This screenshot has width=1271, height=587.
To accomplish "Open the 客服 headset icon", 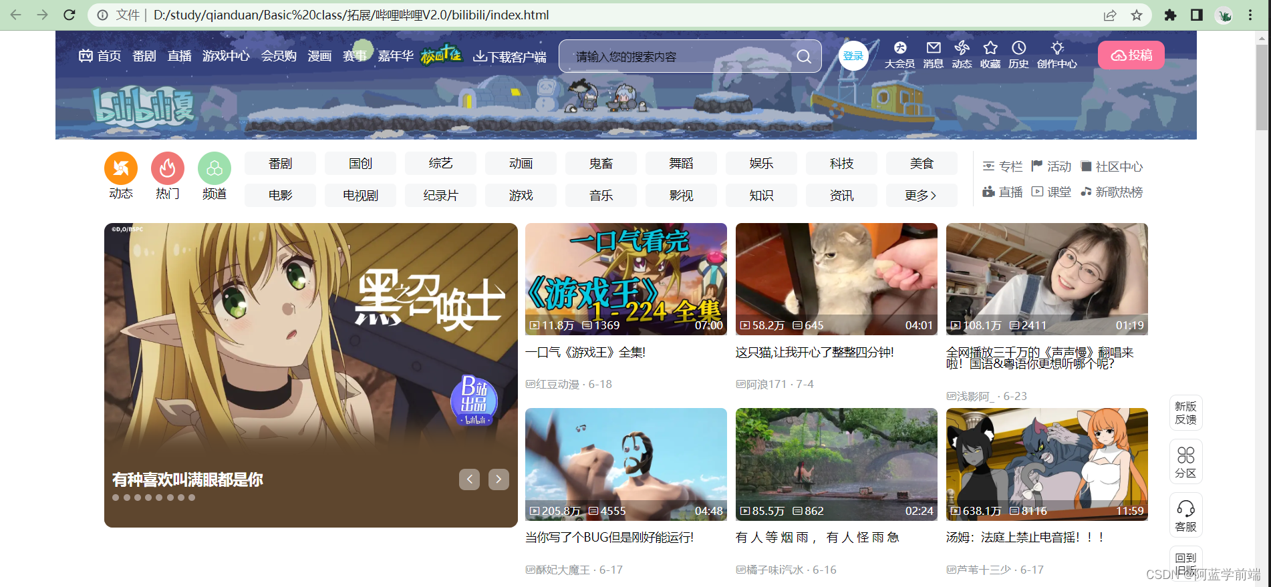I will click(1185, 516).
